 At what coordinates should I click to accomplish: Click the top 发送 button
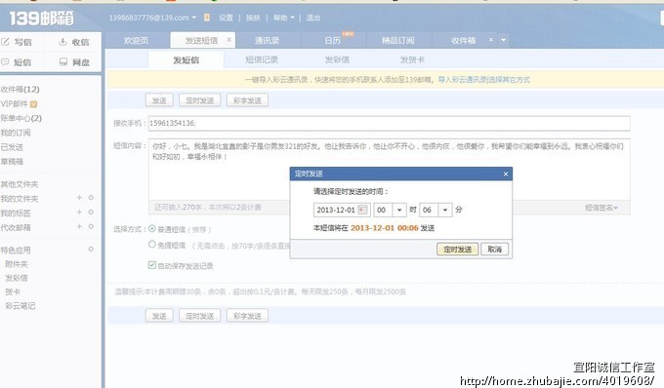point(159,100)
